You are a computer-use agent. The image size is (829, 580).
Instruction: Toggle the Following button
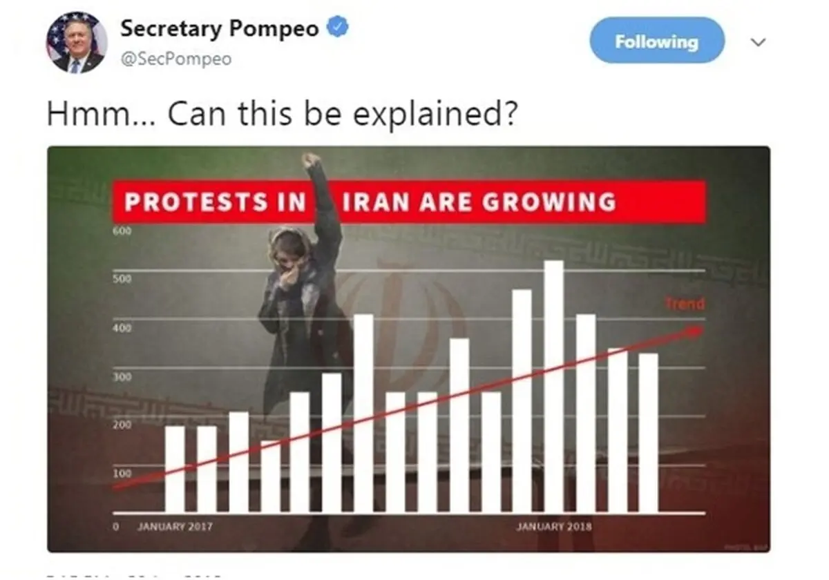(657, 41)
